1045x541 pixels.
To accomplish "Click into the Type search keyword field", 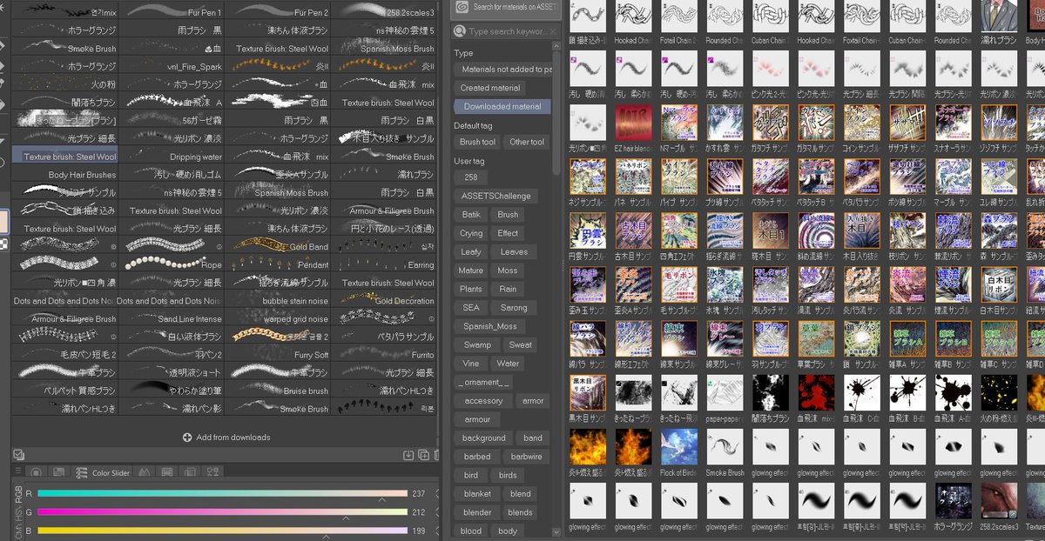I will (507, 31).
